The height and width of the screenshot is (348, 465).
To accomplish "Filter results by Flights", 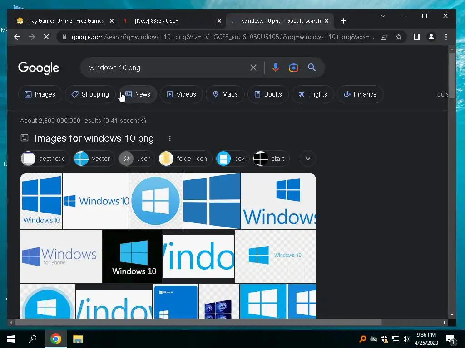I will (x=313, y=94).
